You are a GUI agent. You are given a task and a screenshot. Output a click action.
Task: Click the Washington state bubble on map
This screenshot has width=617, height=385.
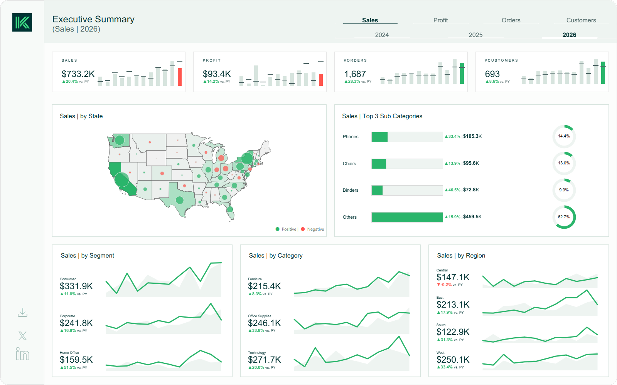[120, 140]
